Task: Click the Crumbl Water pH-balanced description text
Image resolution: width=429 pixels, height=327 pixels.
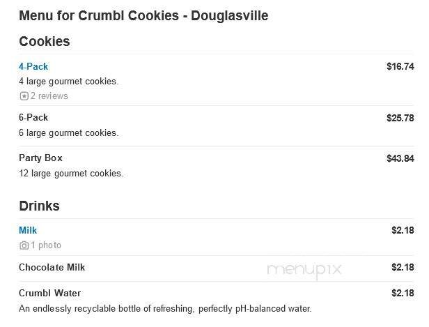Action: tap(165, 308)
